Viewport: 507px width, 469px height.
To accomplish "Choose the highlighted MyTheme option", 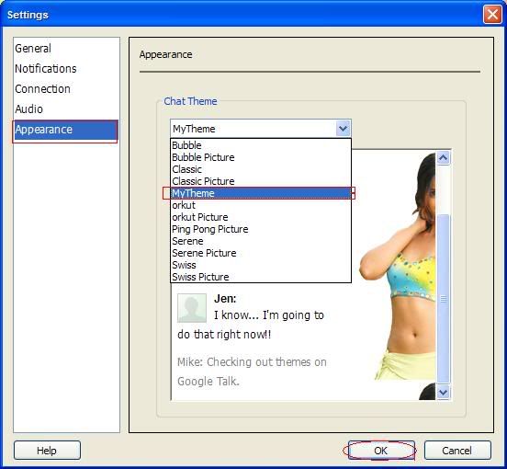I will 261,193.
